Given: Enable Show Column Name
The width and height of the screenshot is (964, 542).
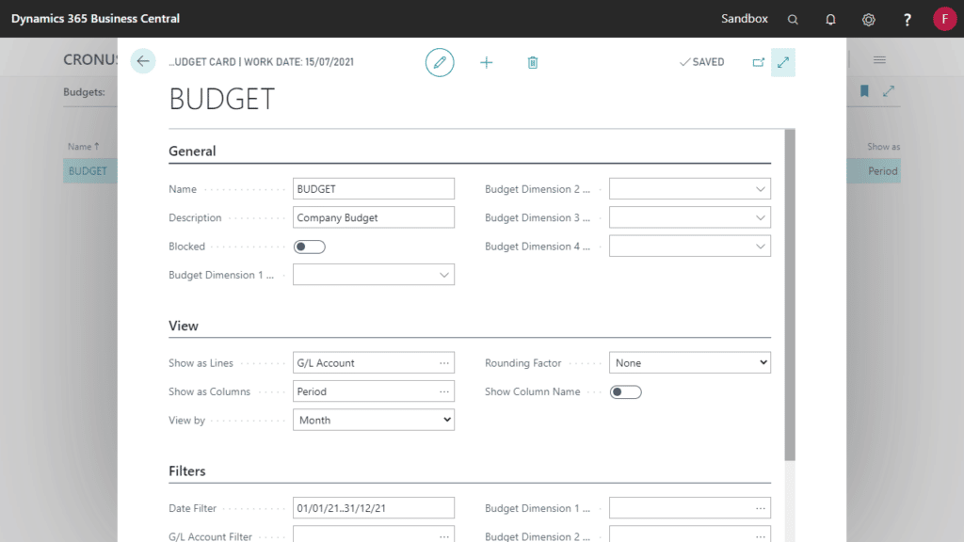Looking at the screenshot, I should coord(625,391).
